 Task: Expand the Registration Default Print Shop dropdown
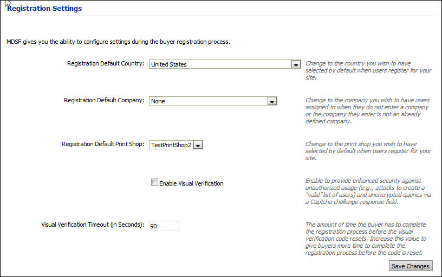pyautogui.click(x=171, y=145)
